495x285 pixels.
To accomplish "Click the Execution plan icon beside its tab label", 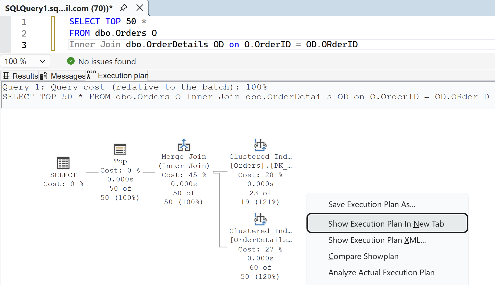I will pyautogui.click(x=90, y=75).
